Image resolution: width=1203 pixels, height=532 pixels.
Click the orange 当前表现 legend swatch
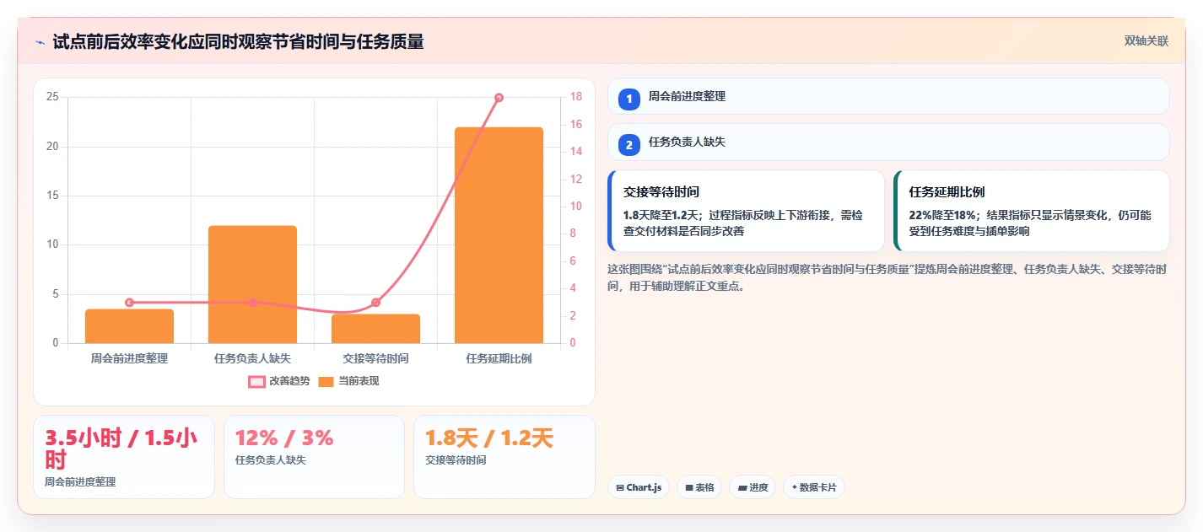click(326, 382)
